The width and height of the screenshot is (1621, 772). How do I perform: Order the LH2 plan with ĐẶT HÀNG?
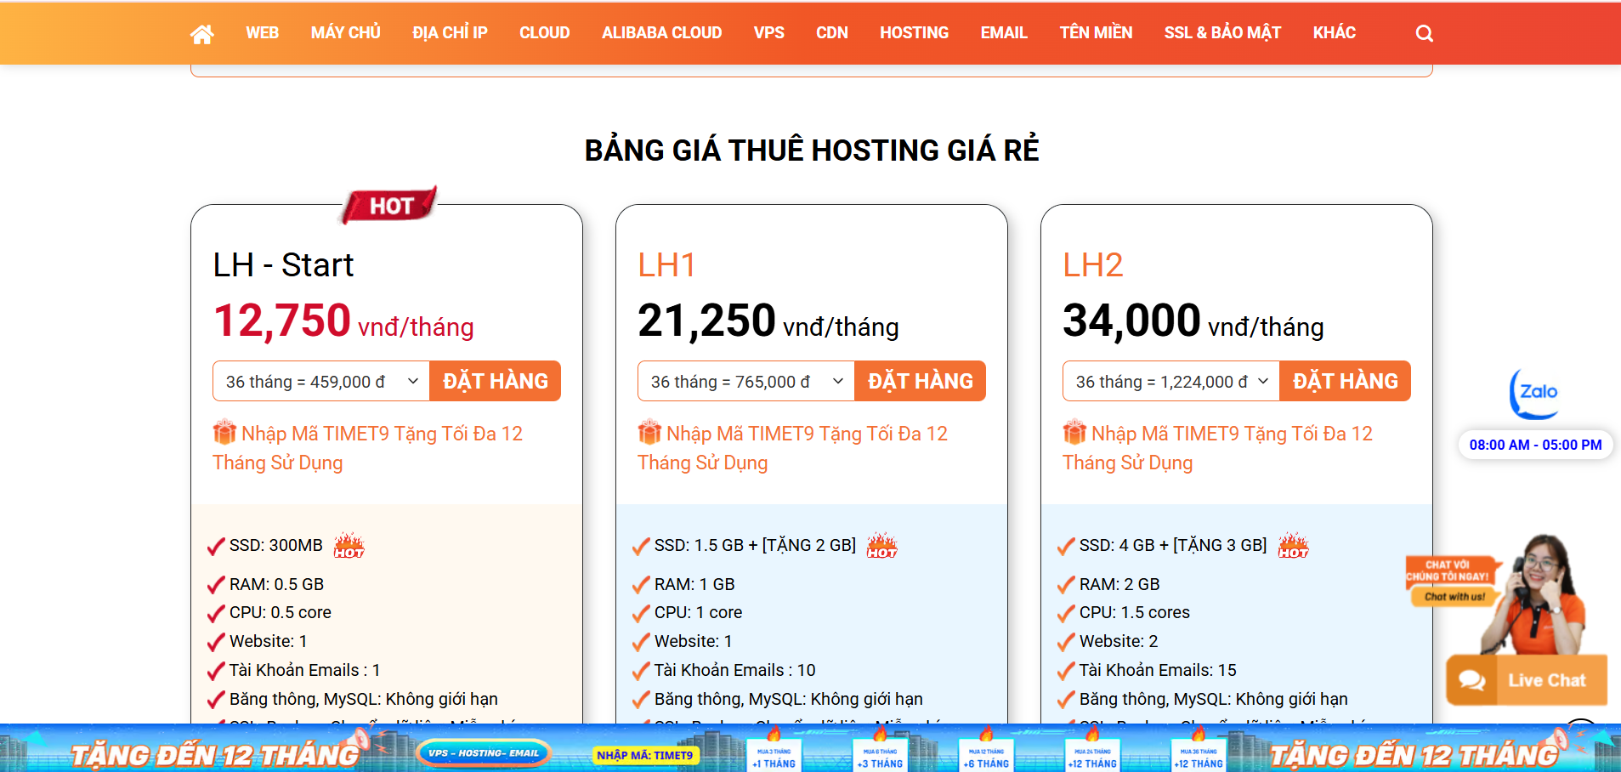(1345, 382)
